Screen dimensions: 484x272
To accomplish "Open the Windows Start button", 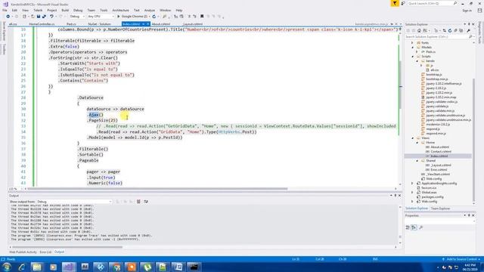I will click(7, 267).
